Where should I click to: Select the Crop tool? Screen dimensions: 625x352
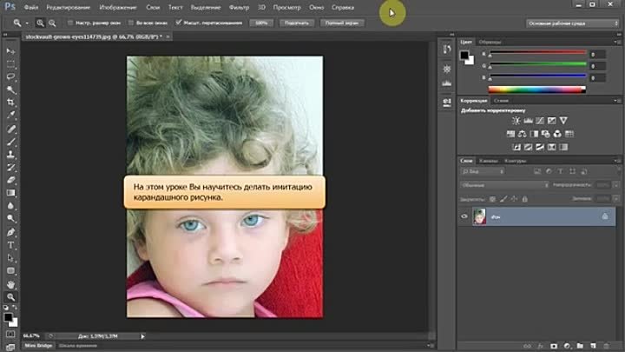coord(11,102)
